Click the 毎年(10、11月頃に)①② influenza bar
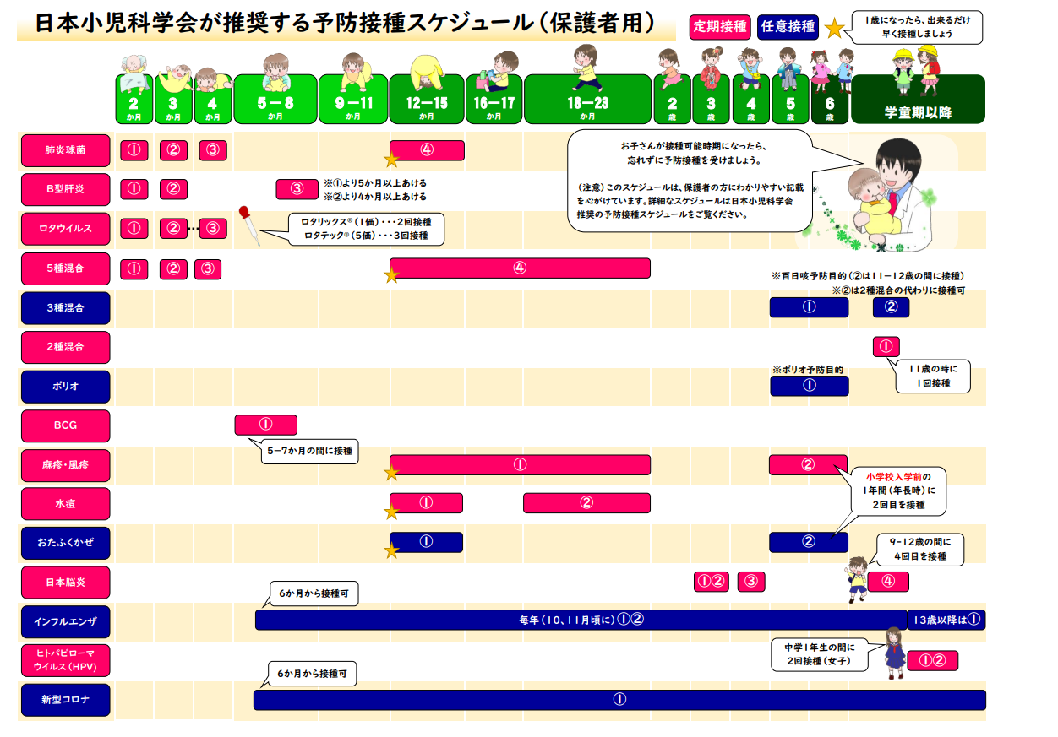The image size is (1058, 737). pos(581,620)
